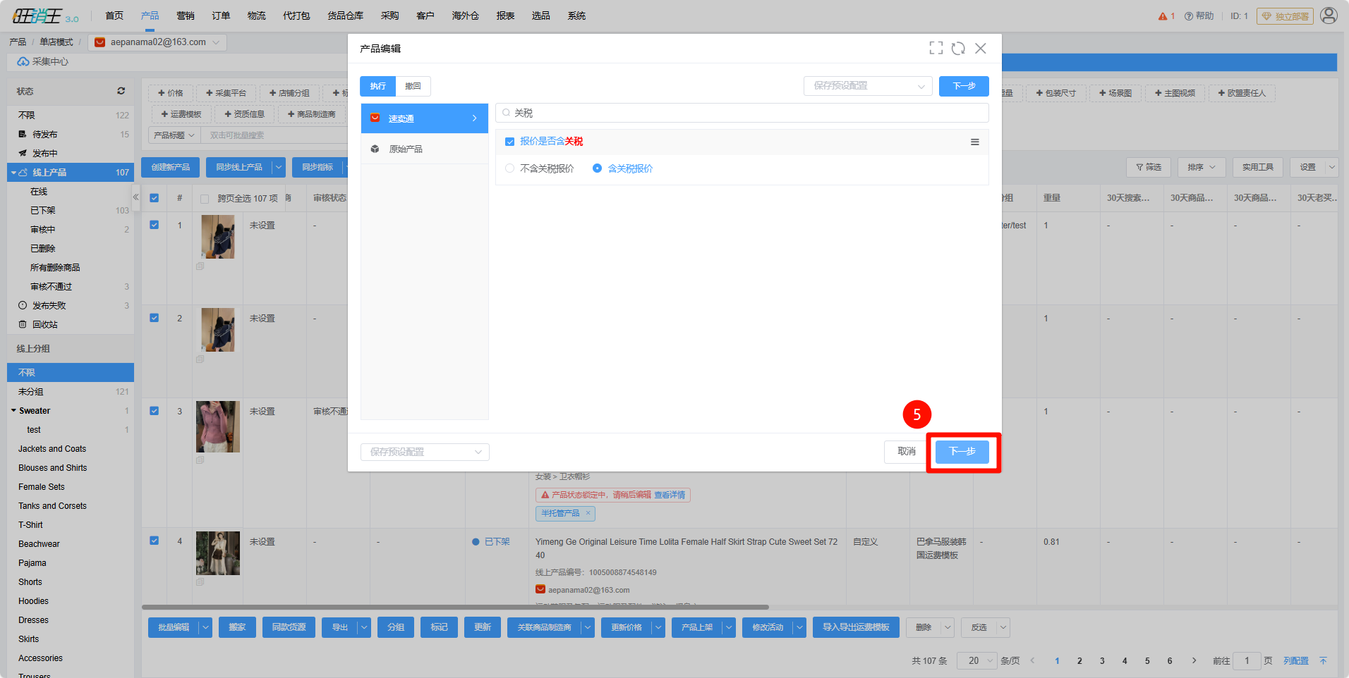This screenshot has height=678, width=1349.
Task: Click the 发布中 rocket item
Action: click(x=71, y=153)
